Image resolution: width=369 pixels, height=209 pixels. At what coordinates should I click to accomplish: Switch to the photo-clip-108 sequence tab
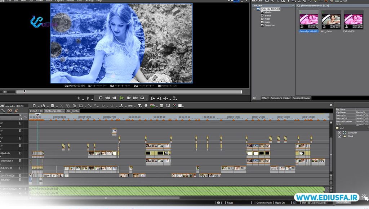coord(54,111)
